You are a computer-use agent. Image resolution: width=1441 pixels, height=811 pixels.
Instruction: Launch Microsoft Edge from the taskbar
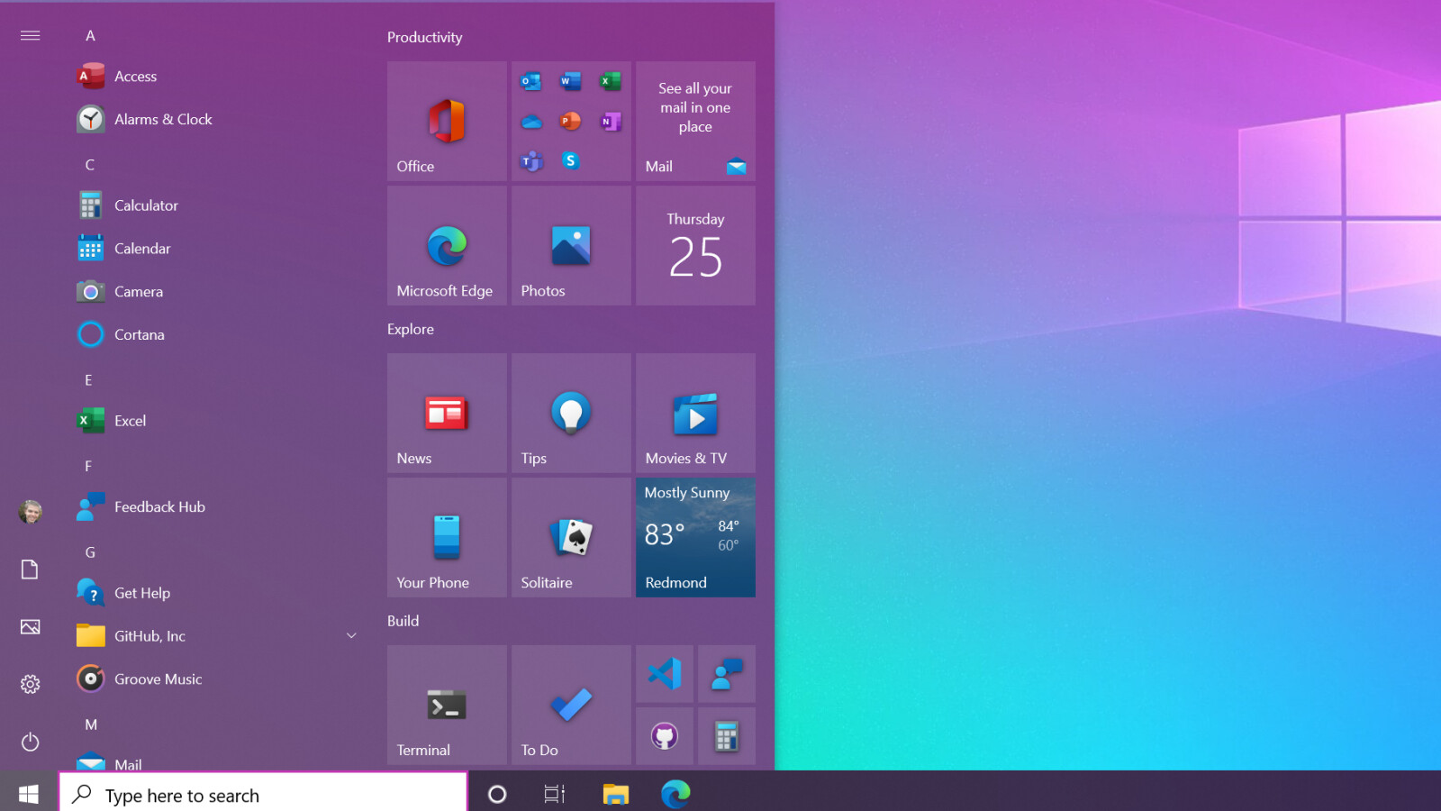675,794
